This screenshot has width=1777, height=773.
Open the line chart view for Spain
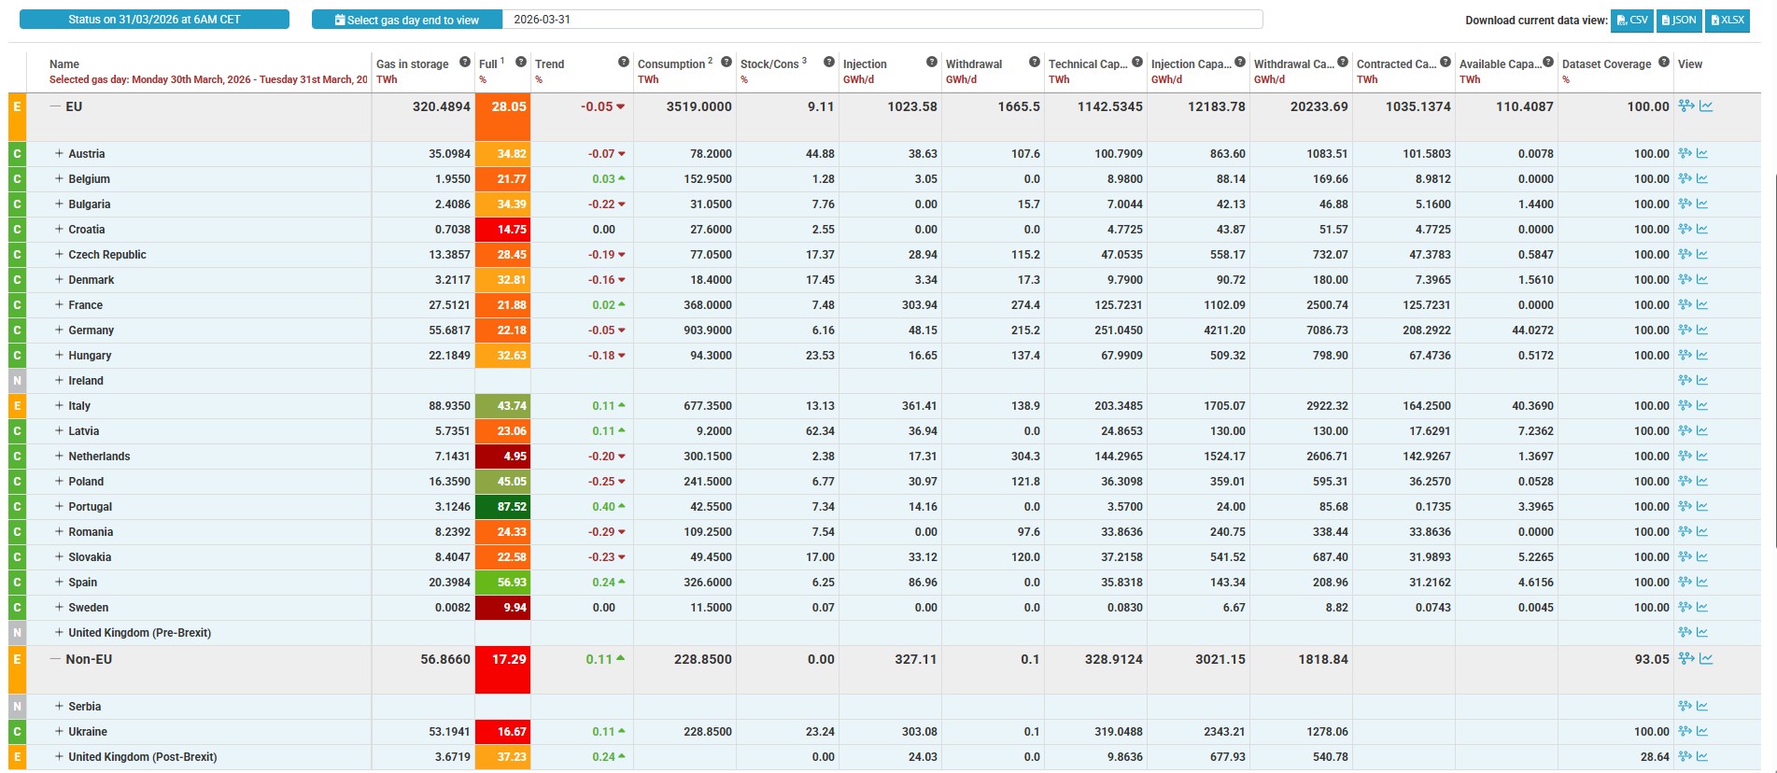[1702, 583]
